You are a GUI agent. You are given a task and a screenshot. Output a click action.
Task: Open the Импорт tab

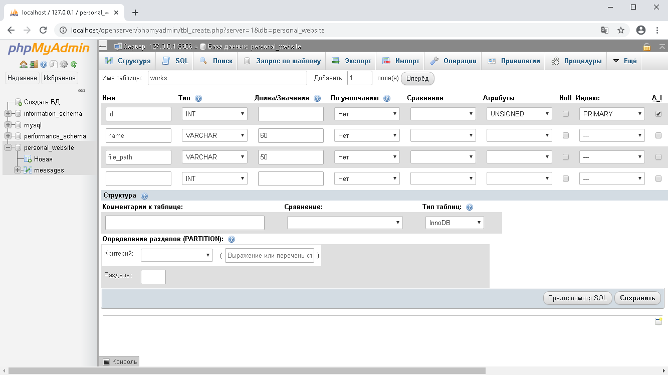400,61
